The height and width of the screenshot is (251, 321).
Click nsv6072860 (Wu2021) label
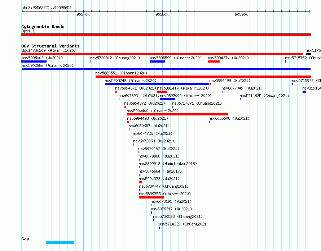154,141
